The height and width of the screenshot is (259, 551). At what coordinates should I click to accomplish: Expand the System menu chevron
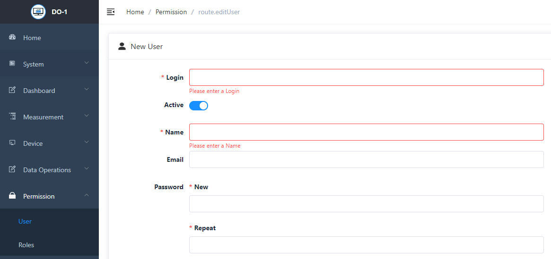[x=87, y=63]
